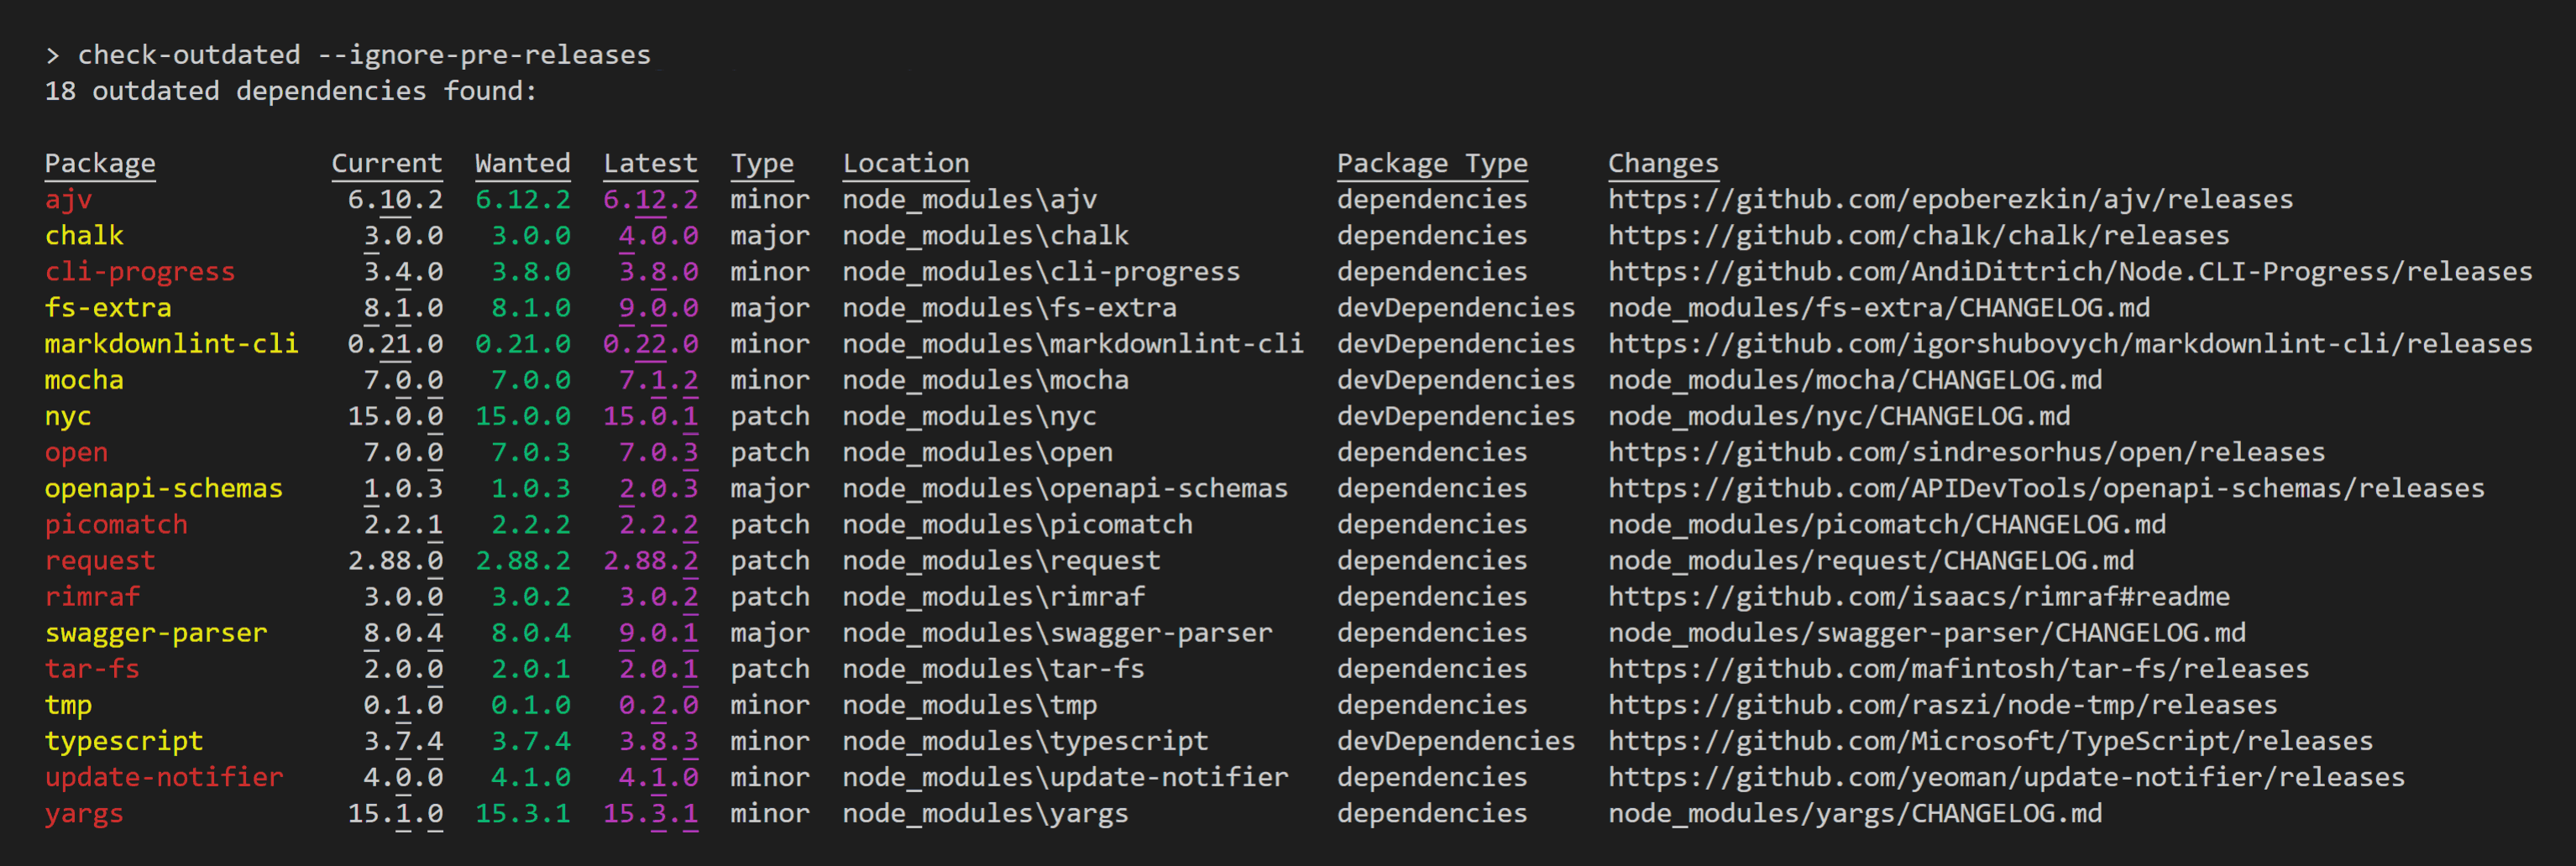Click the yargs CHANGELOG.md path
The width and height of the screenshot is (2576, 866).
point(1854,813)
